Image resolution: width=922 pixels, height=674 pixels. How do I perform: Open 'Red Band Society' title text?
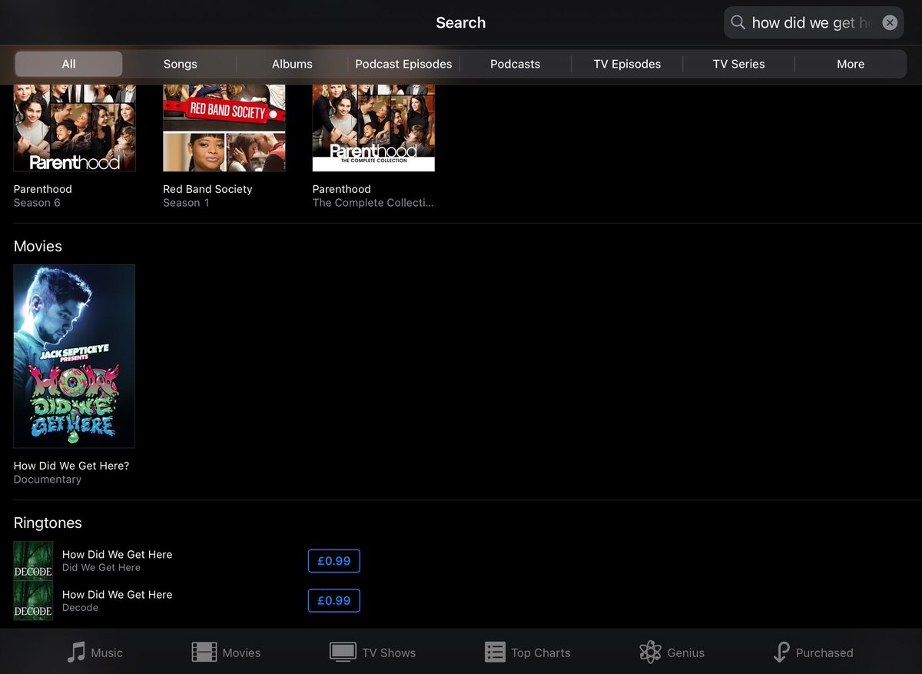207,189
